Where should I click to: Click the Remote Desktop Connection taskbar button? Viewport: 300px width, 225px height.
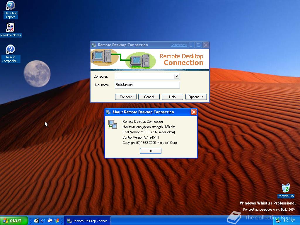pyautogui.click(x=88, y=221)
